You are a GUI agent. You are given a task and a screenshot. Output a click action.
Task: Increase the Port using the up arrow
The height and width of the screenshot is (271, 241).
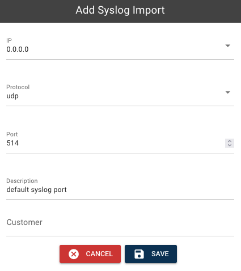[230, 141]
